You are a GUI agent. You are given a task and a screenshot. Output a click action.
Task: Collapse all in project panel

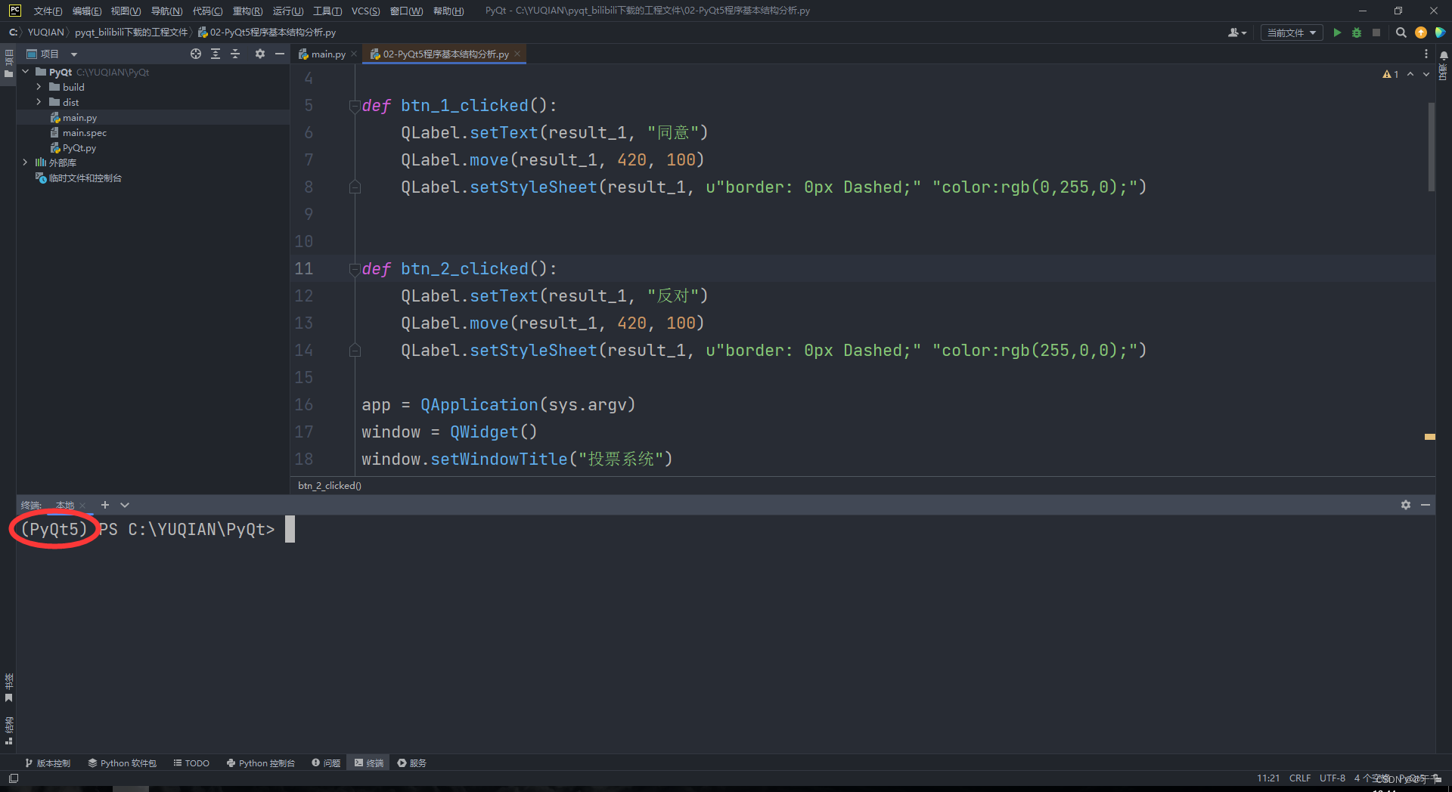pos(235,54)
